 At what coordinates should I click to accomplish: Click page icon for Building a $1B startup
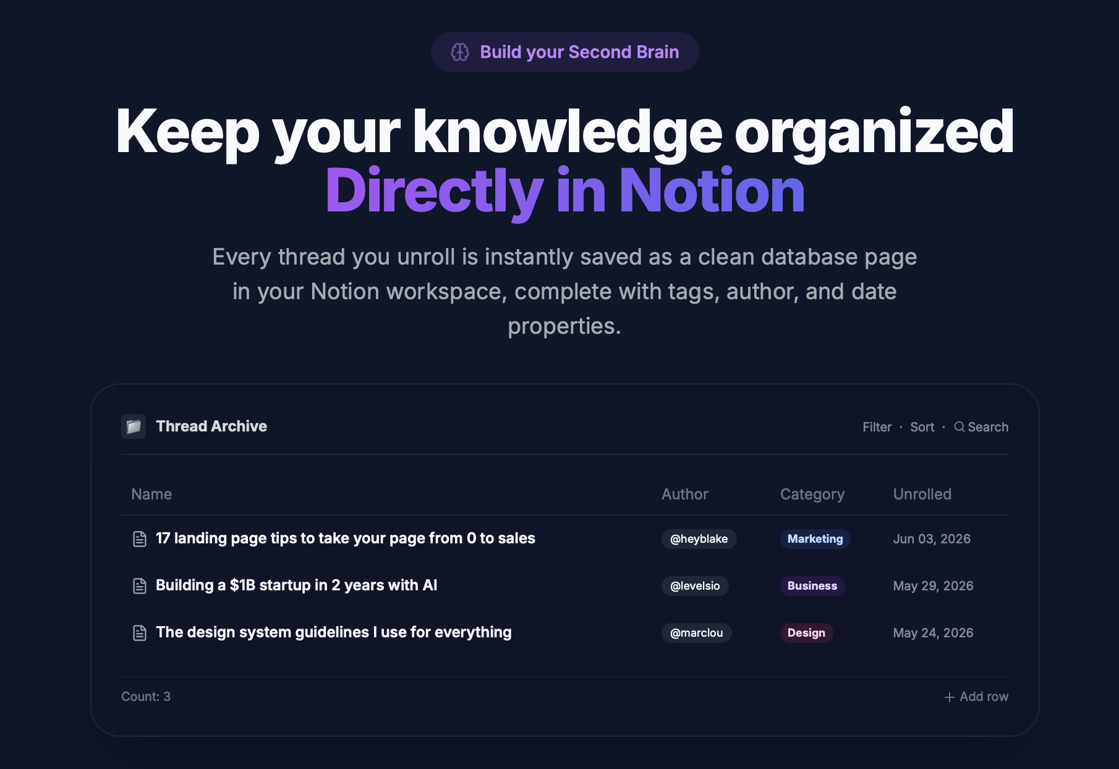pos(140,586)
